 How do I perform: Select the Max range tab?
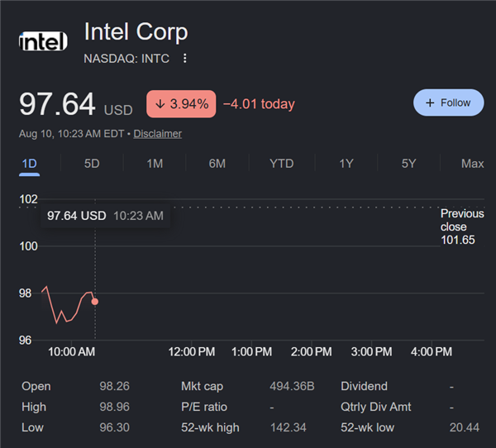click(472, 164)
